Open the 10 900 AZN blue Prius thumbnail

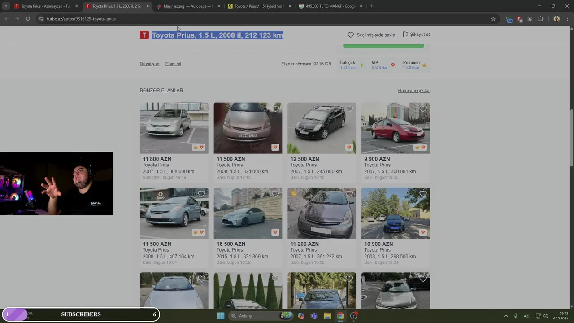click(x=396, y=213)
